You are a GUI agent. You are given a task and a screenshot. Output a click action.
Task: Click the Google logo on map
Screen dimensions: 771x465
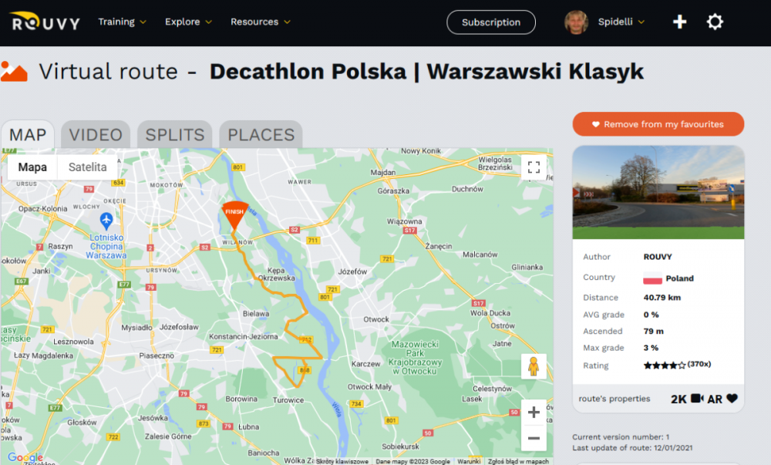25,457
